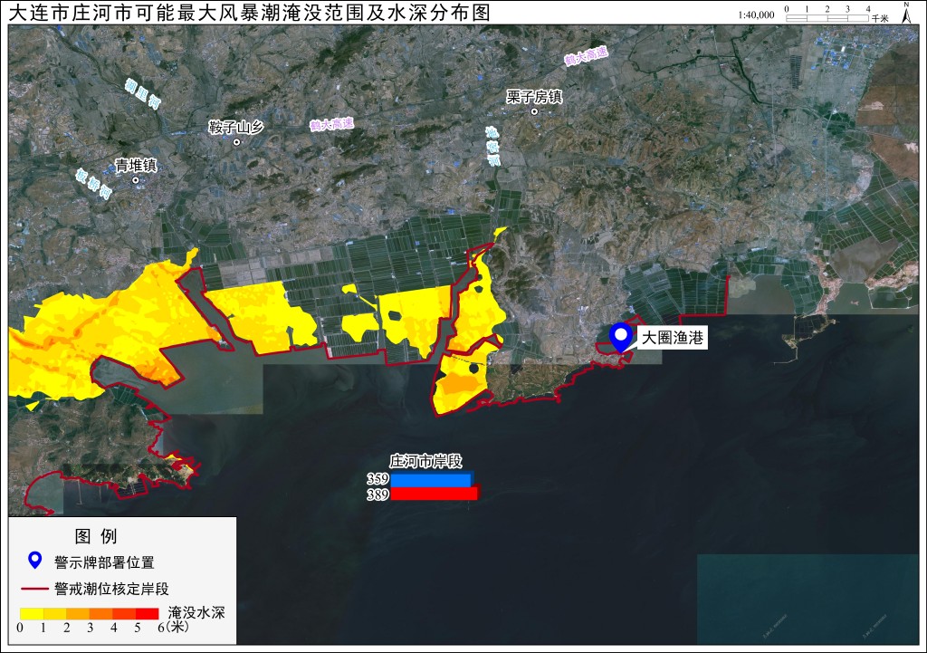Click the map title 大连市庄河市可能最大风暴潮淹没范围及水深分布图
This screenshot has width=927, height=653.
click(x=250, y=13)
